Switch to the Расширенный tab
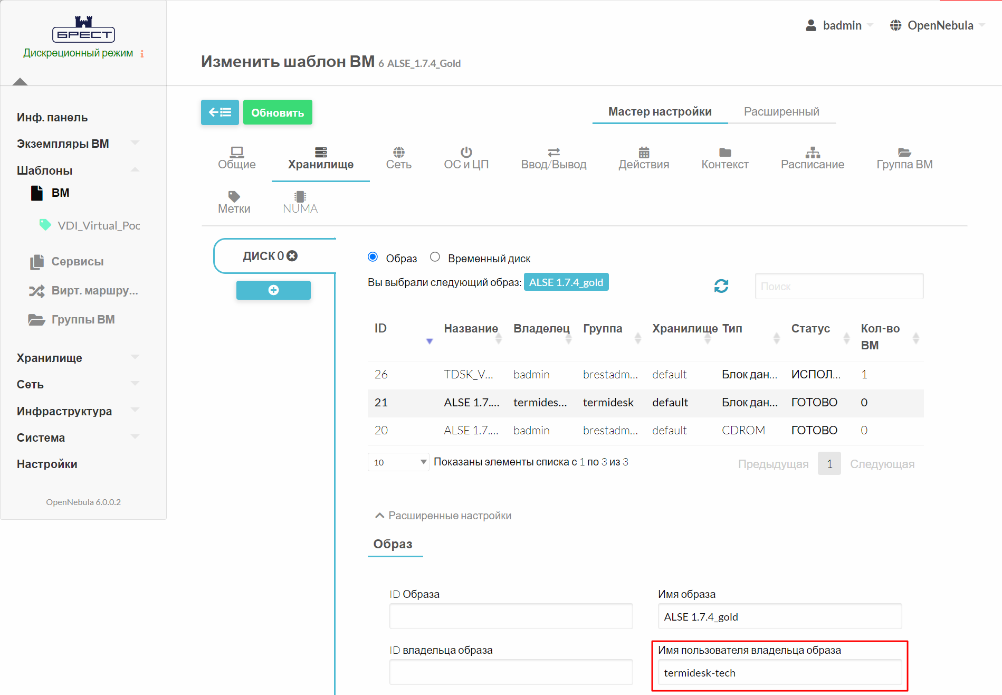This screenshot has width=1002, height=695. coord(781,112)
